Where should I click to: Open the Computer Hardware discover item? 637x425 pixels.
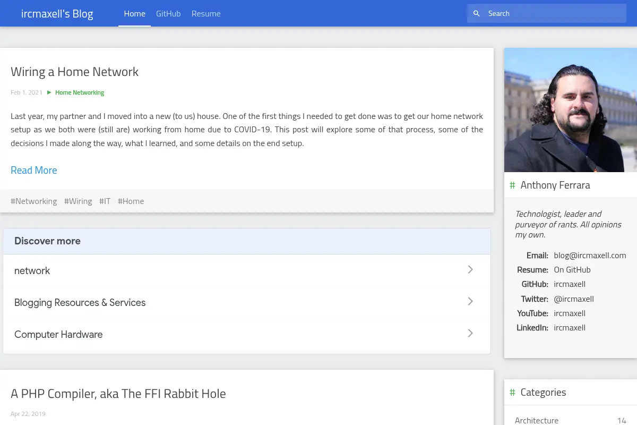click(x=247, y=334)
